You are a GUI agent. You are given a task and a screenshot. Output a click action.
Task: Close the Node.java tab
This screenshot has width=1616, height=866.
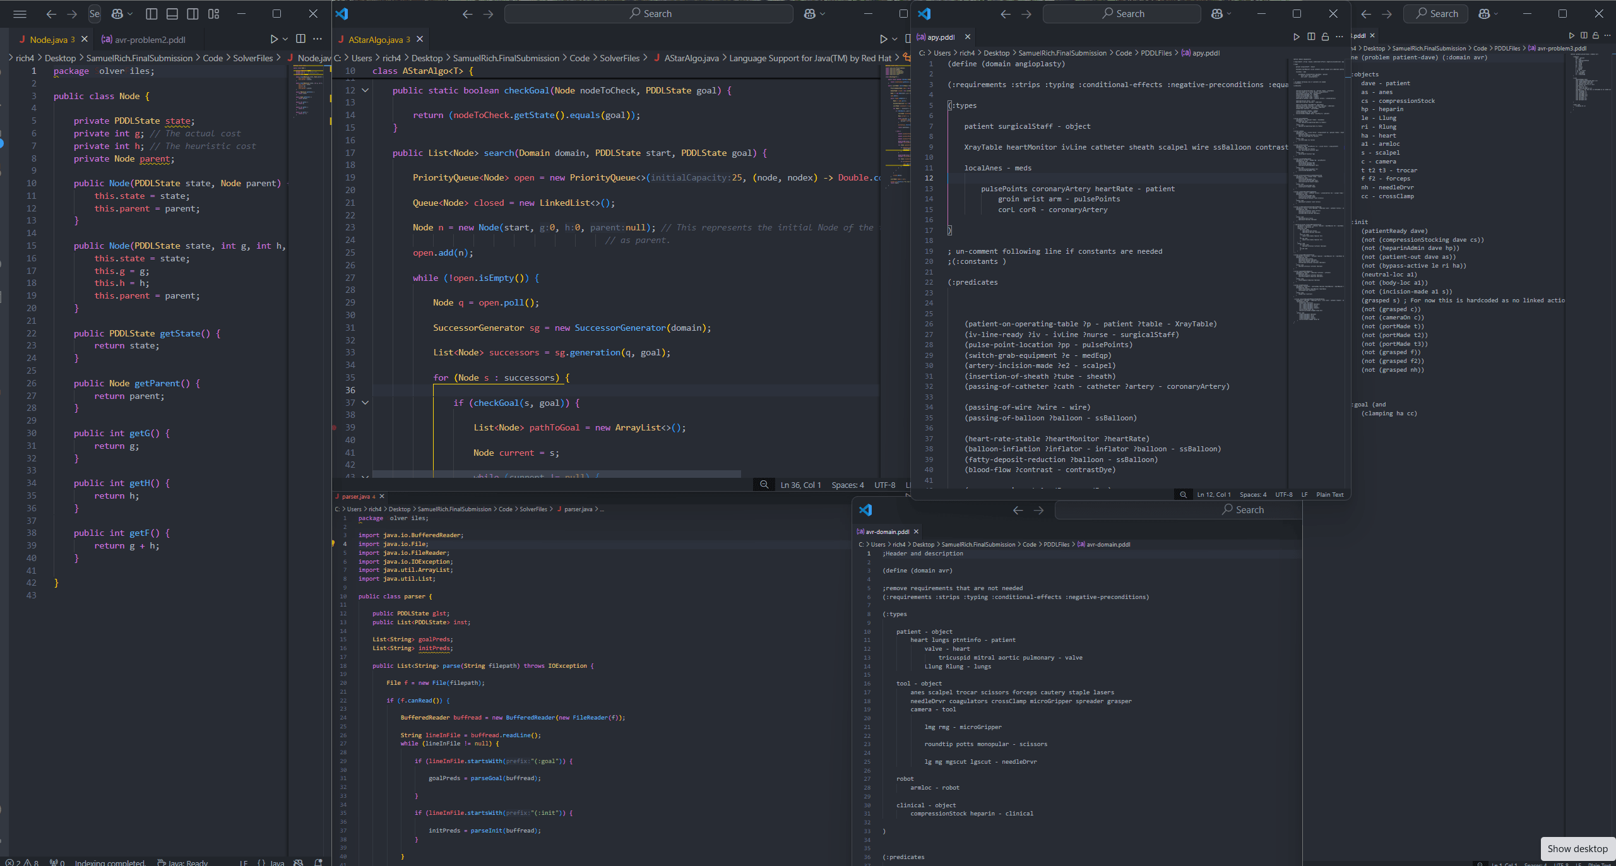pyautogui.click(x=85, y=39)
